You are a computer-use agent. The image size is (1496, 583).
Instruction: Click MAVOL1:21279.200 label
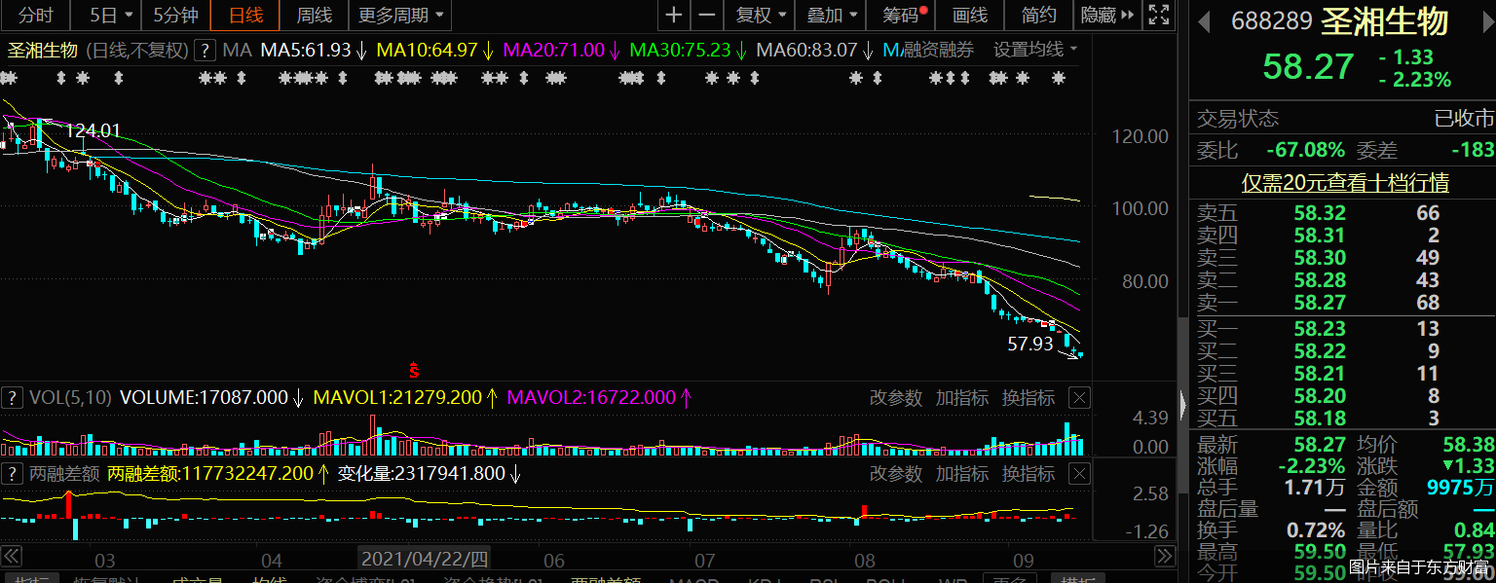coord(398,397)
